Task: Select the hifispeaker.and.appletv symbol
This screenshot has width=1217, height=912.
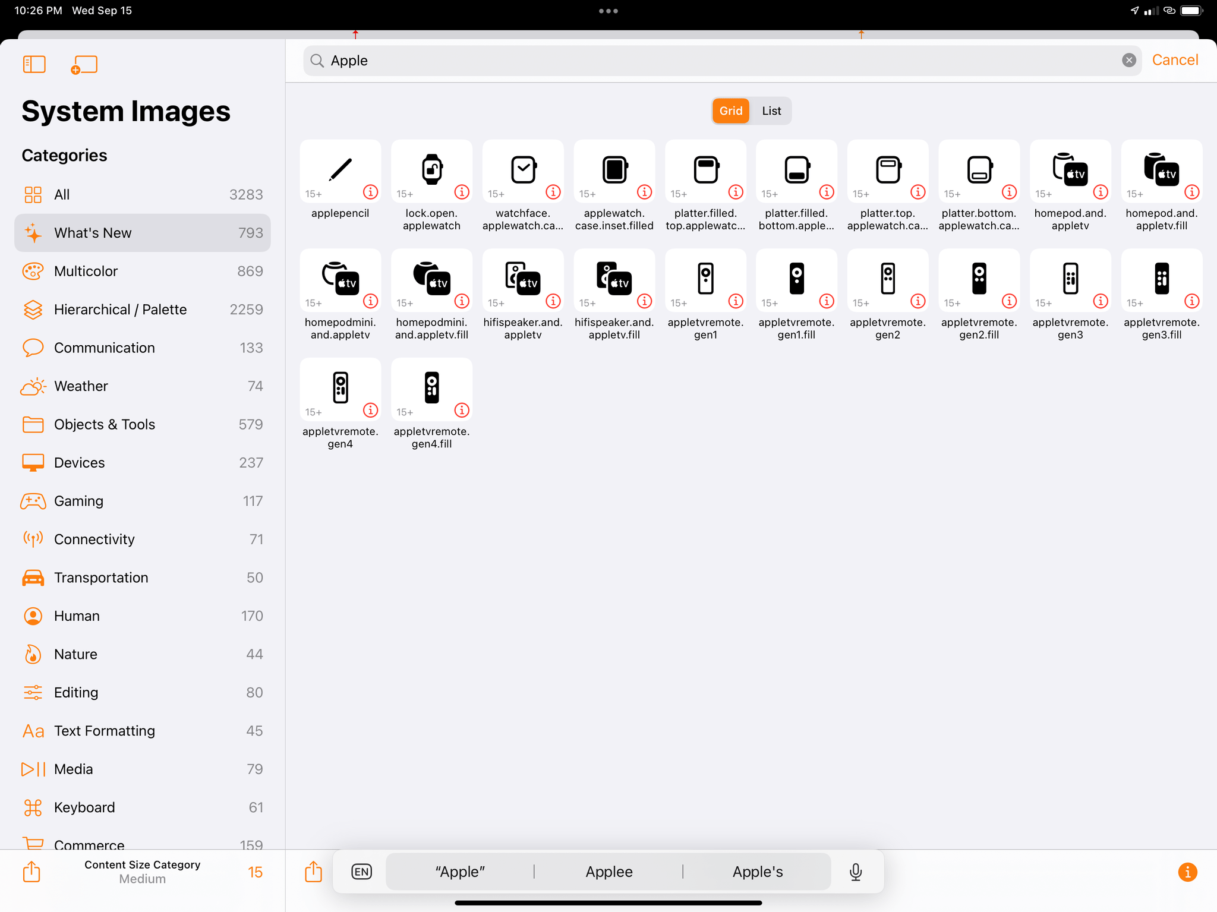Action: pos(523,279)
